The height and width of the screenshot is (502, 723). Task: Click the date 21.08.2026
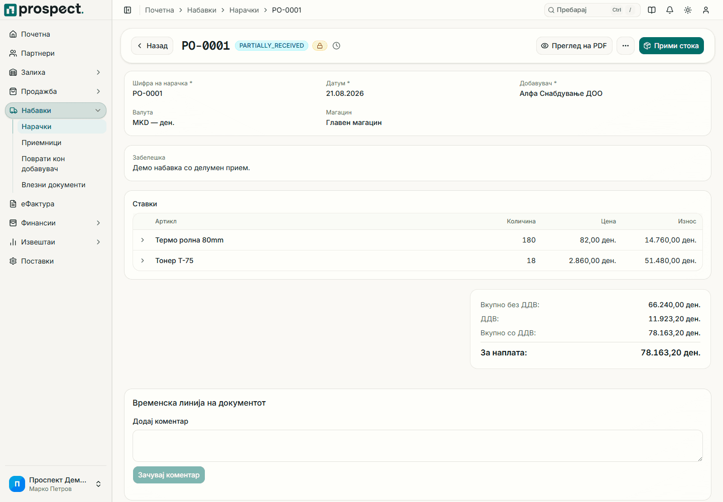[345, 93]
